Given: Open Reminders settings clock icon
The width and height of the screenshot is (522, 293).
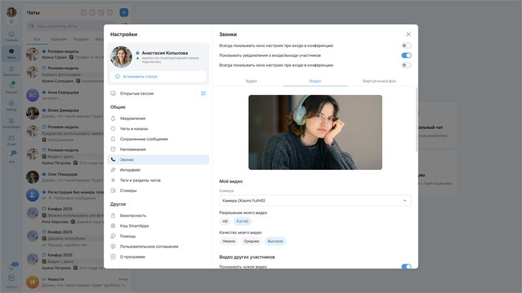Looking at the screenshot, I should click(114, 149).
